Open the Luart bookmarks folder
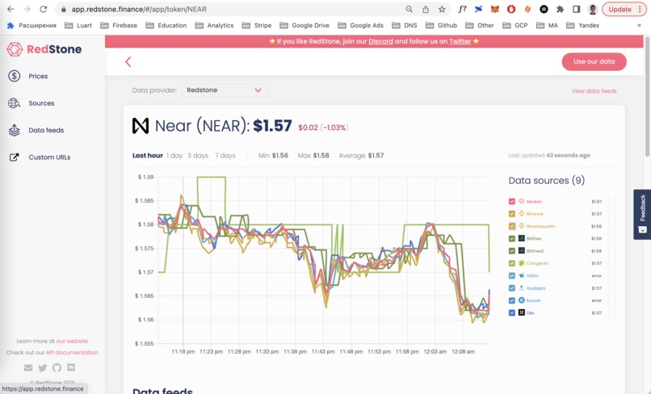This screenshot has width=651, height=394. (78, 25)
